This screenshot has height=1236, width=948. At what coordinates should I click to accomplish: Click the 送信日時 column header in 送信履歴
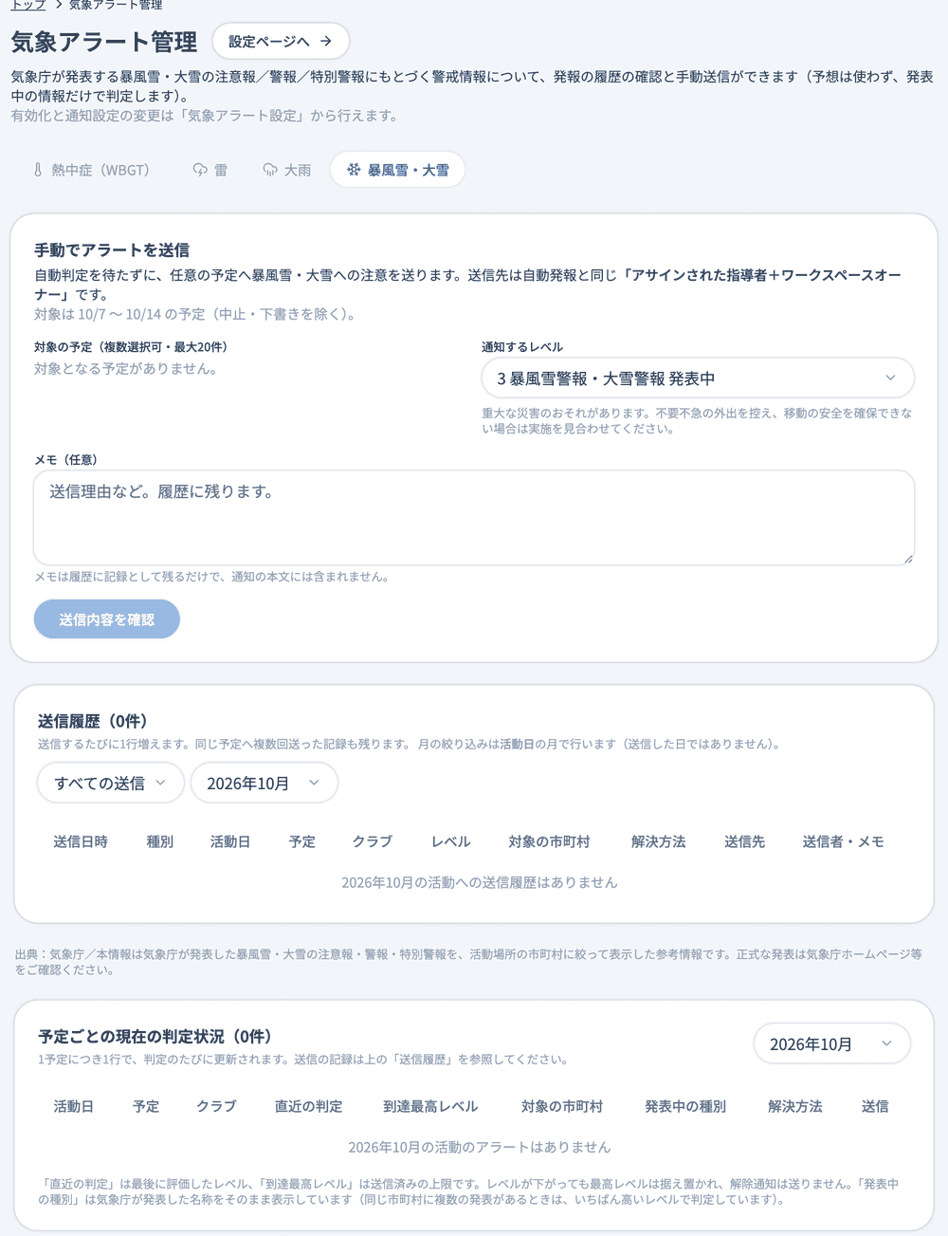tap(81, 841)
